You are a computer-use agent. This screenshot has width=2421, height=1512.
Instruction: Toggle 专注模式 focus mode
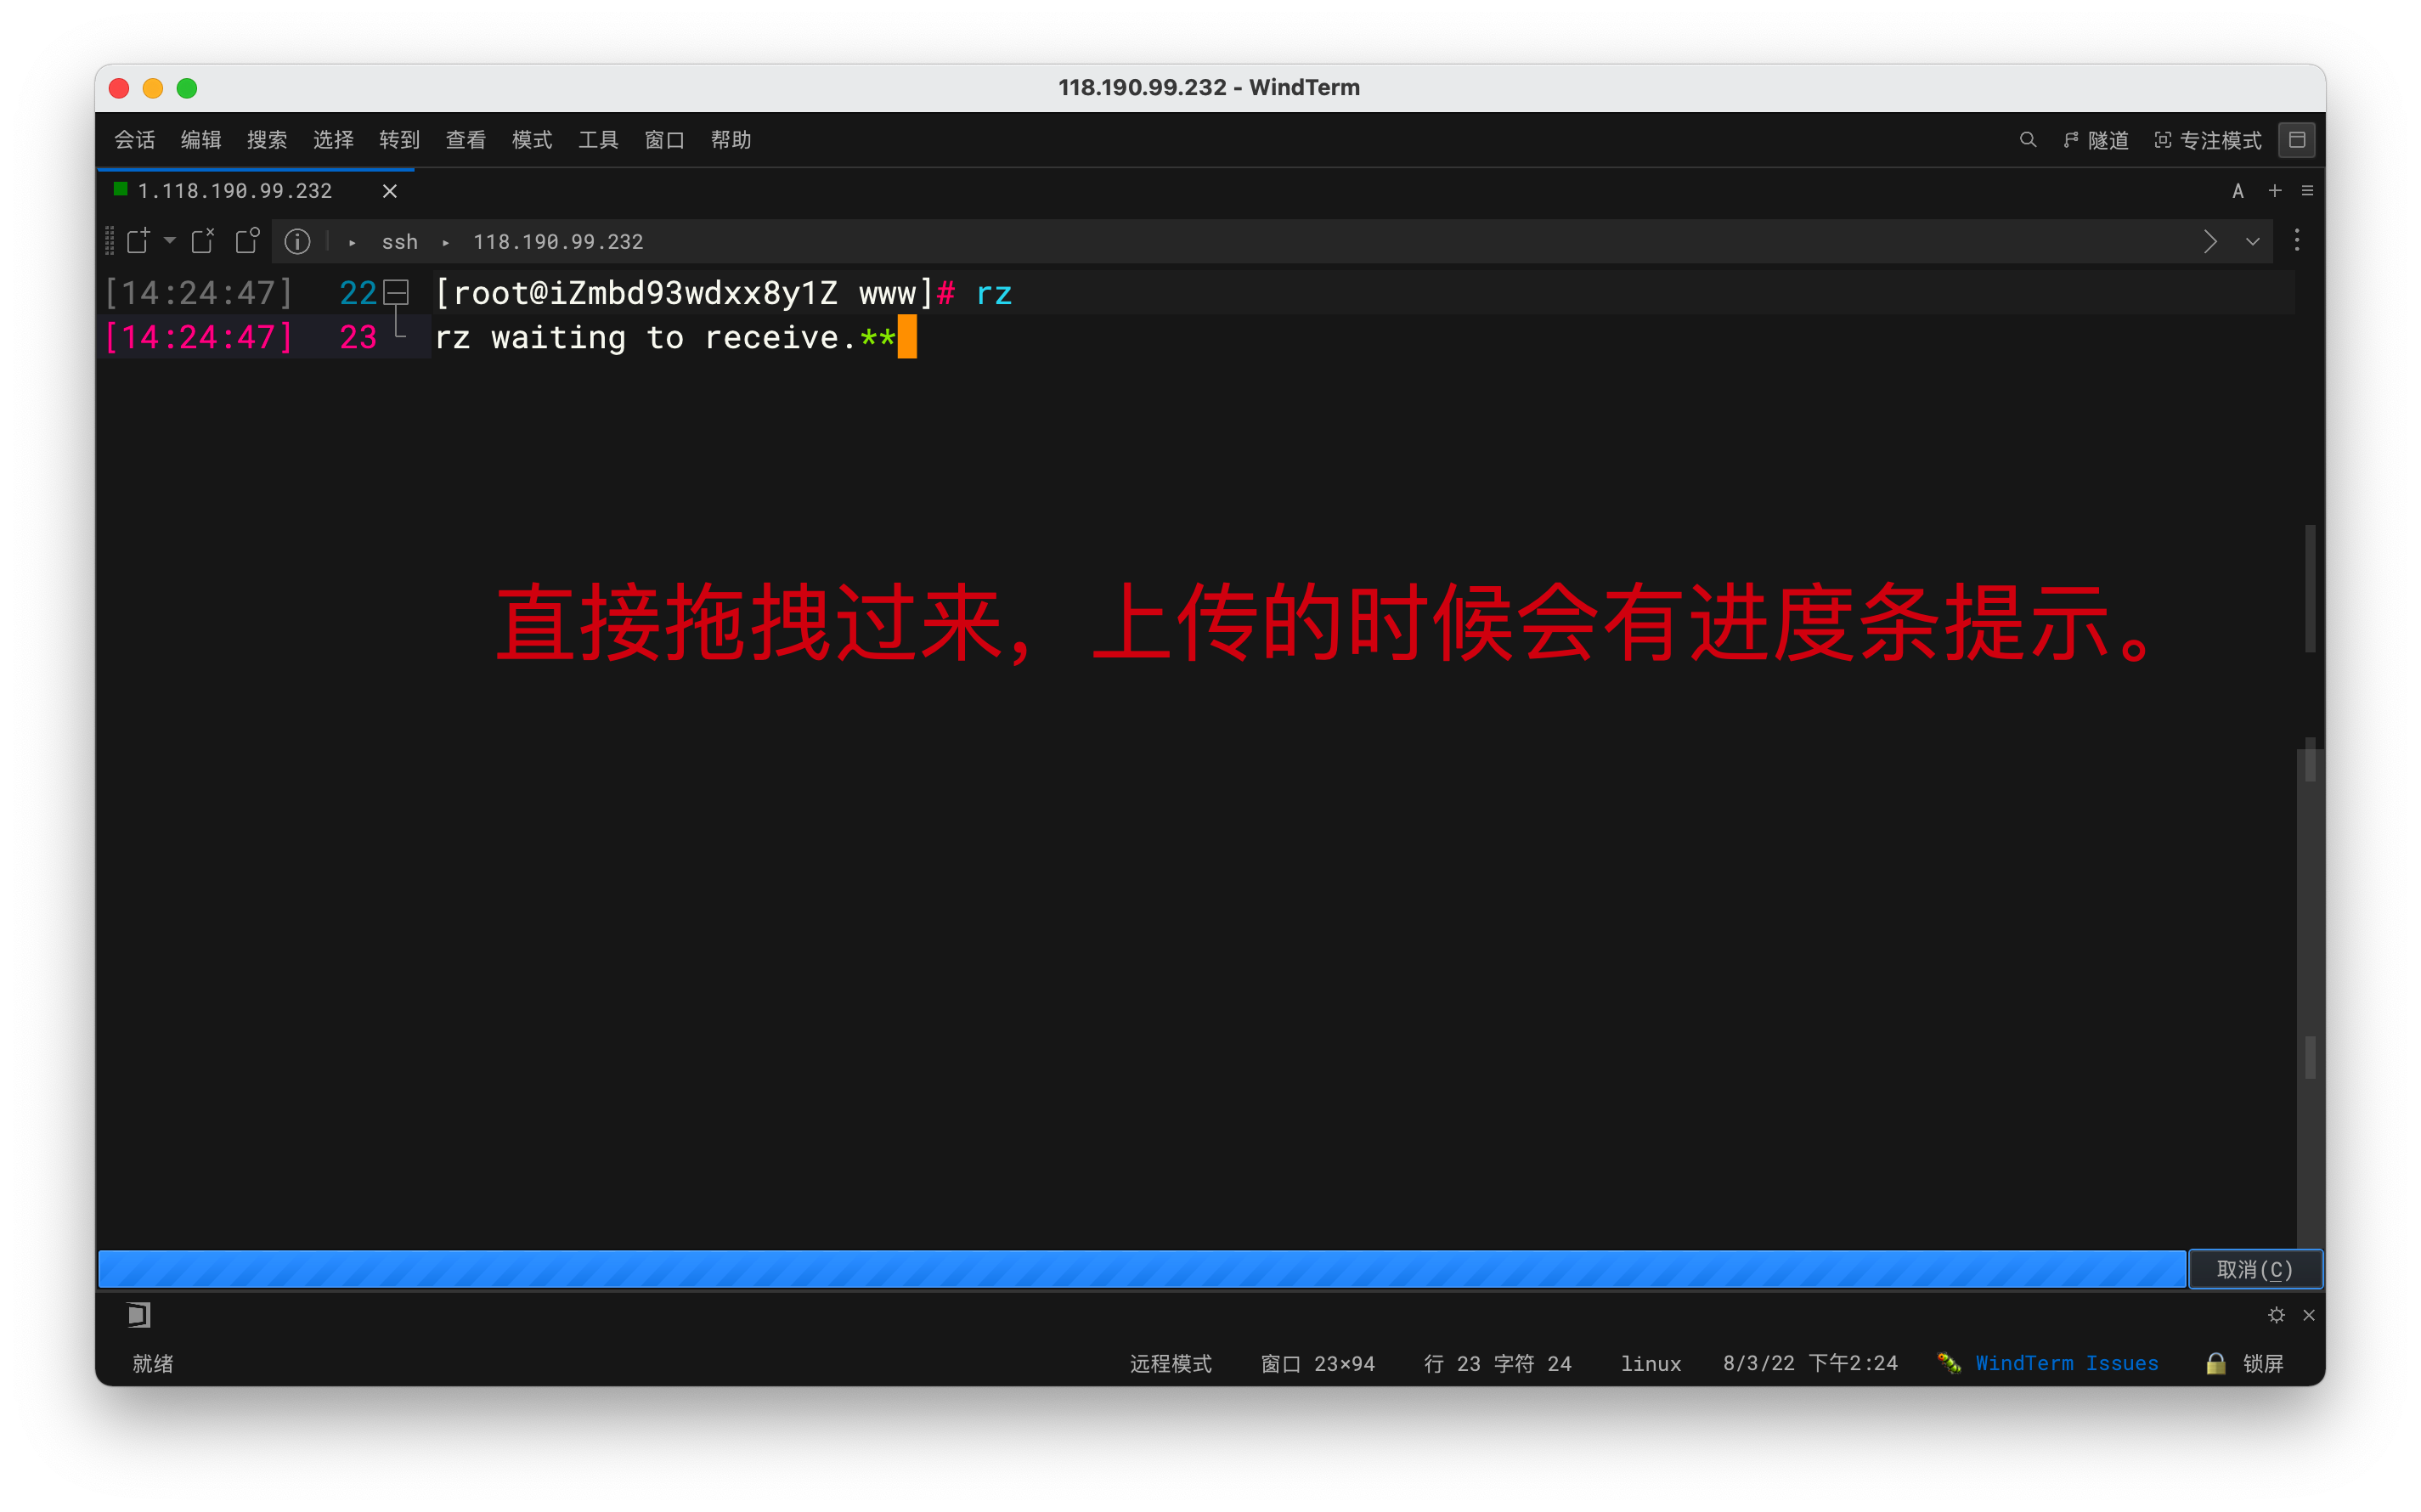click(x=2208, y=140)
